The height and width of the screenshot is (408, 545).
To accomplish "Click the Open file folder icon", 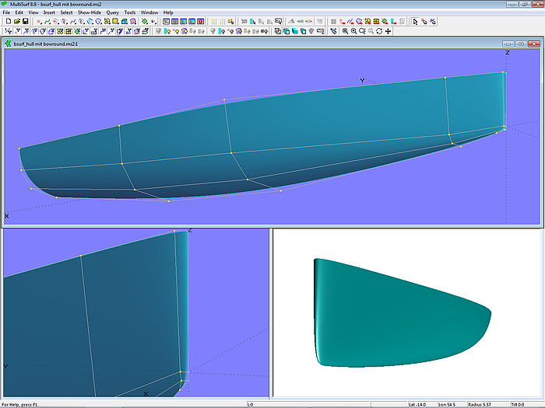I will point(16,22).
